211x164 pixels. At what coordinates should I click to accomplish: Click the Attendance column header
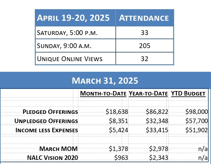144,18
